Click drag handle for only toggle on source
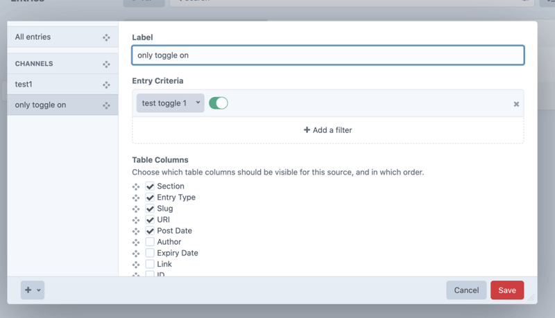Image resolution: width=555 pixels, height=318 pixels. pos(106,105)
